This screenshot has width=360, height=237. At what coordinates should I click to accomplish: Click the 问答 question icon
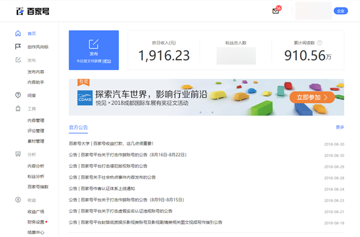pos(18,95)
